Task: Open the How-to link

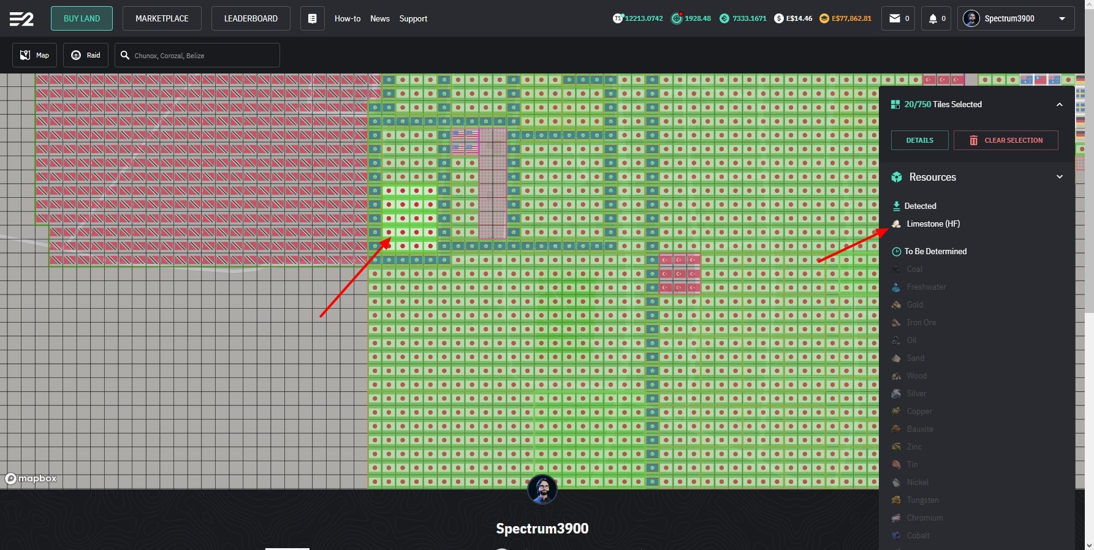Action: (x=347, y=18)
